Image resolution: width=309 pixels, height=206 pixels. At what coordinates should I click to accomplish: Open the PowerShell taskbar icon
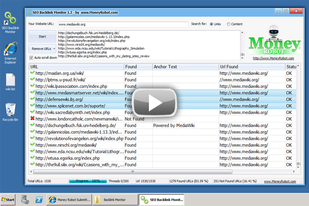coord(39,200)
